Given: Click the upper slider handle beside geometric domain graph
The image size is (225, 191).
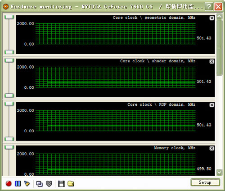Looking at the screenshot, I should pos(9,17).
